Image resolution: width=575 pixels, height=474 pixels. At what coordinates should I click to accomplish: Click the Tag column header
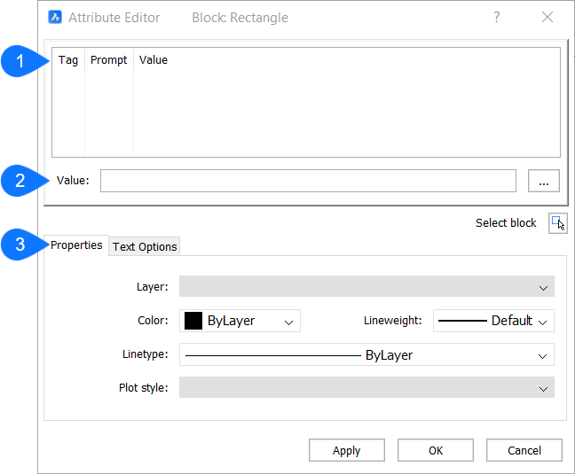tap(68, 60)
